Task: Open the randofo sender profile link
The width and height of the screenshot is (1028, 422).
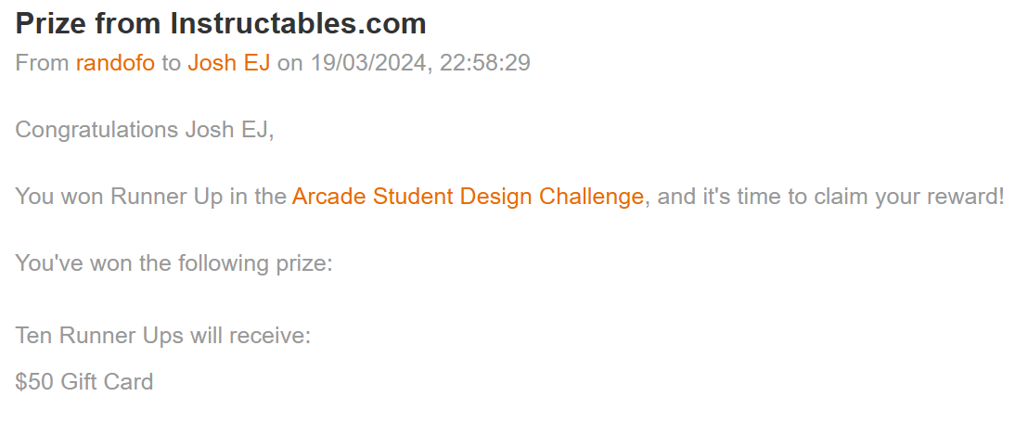Action: [x=115, y=63]
